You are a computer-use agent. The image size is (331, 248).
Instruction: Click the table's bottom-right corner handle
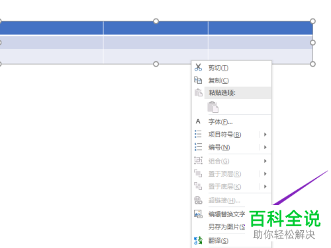tap(312, 64)
